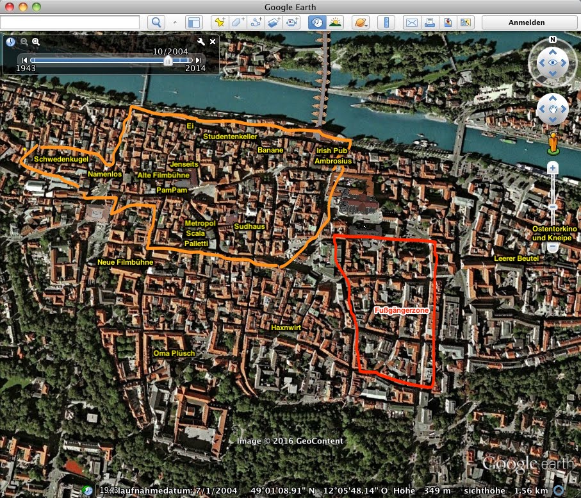
Task: Open time slider wrench options
Action: tap(201, 42)
